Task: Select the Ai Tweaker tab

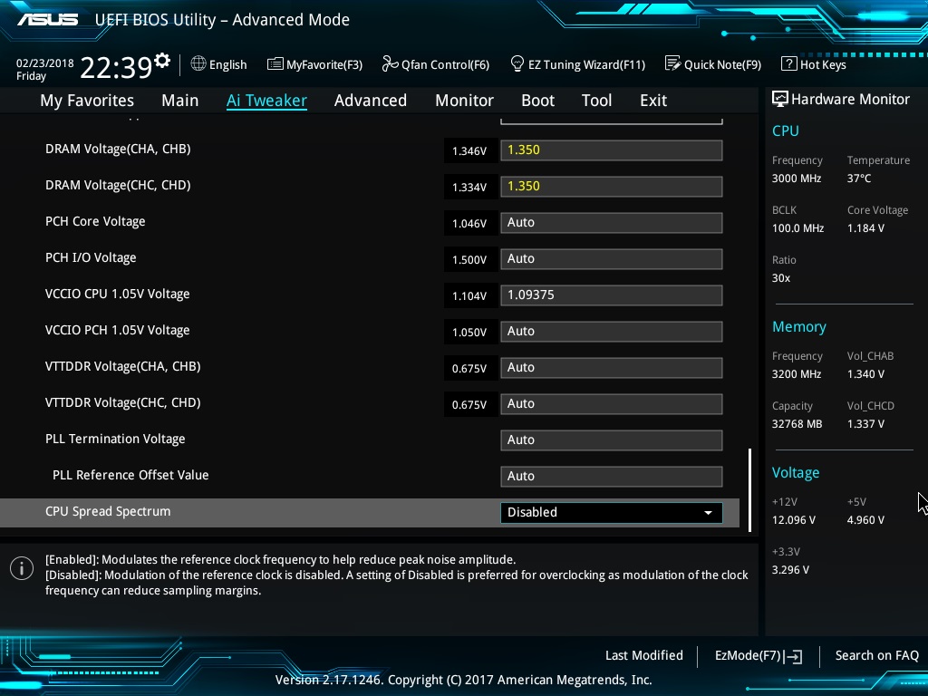Action: [x=266, y=101]
